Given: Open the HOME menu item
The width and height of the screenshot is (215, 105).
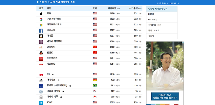Looking at the screenshot, I should click(x=162, y=14).
